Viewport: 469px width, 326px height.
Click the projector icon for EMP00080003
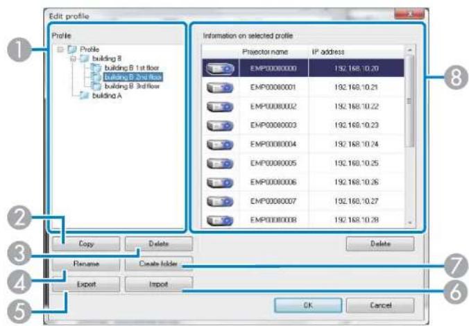[220, 126]
